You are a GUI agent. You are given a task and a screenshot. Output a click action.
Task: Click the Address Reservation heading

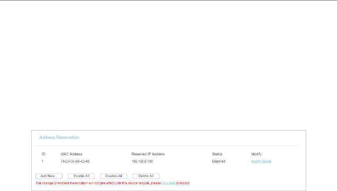click(59, 138)
